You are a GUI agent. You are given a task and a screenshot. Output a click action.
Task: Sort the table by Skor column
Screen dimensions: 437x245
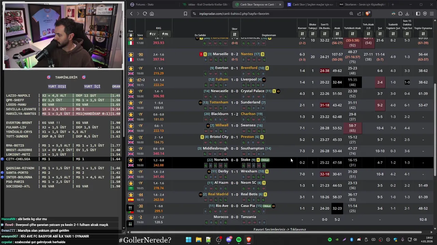tap(235, 34)
